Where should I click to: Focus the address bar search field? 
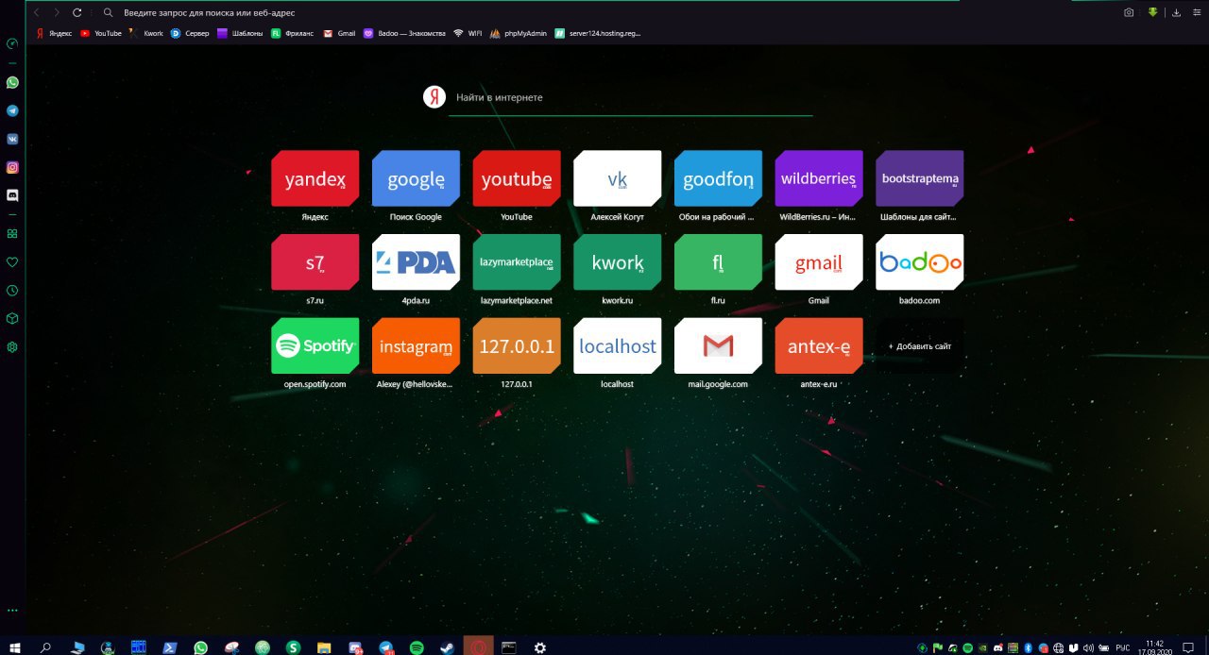(604, 12)
